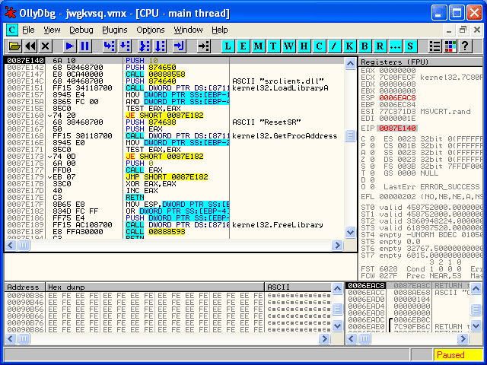
Task: Open Source window with S button
Action: point(410,46)
